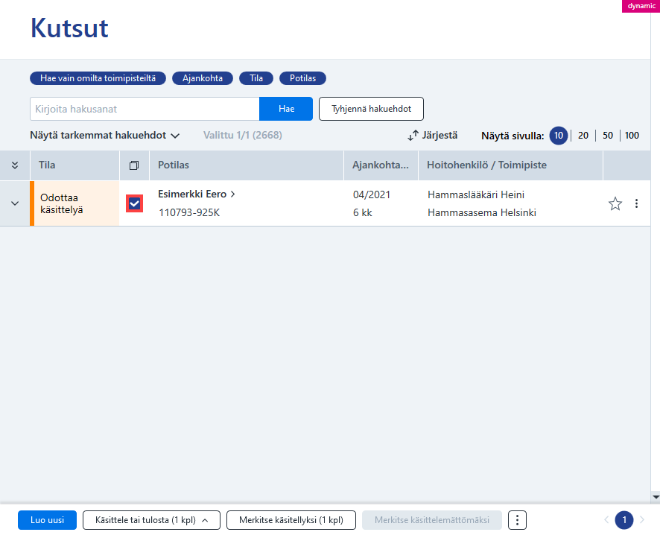Click Hammasasema Helsinki text
This screenshot has width=660, height=535.
[481, 212]
